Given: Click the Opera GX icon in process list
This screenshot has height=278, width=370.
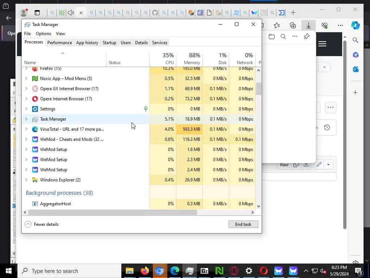Looking at the screenshot, I should tap(35, 89).
